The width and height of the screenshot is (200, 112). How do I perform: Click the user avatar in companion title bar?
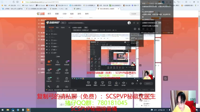(x=129, y=23)
